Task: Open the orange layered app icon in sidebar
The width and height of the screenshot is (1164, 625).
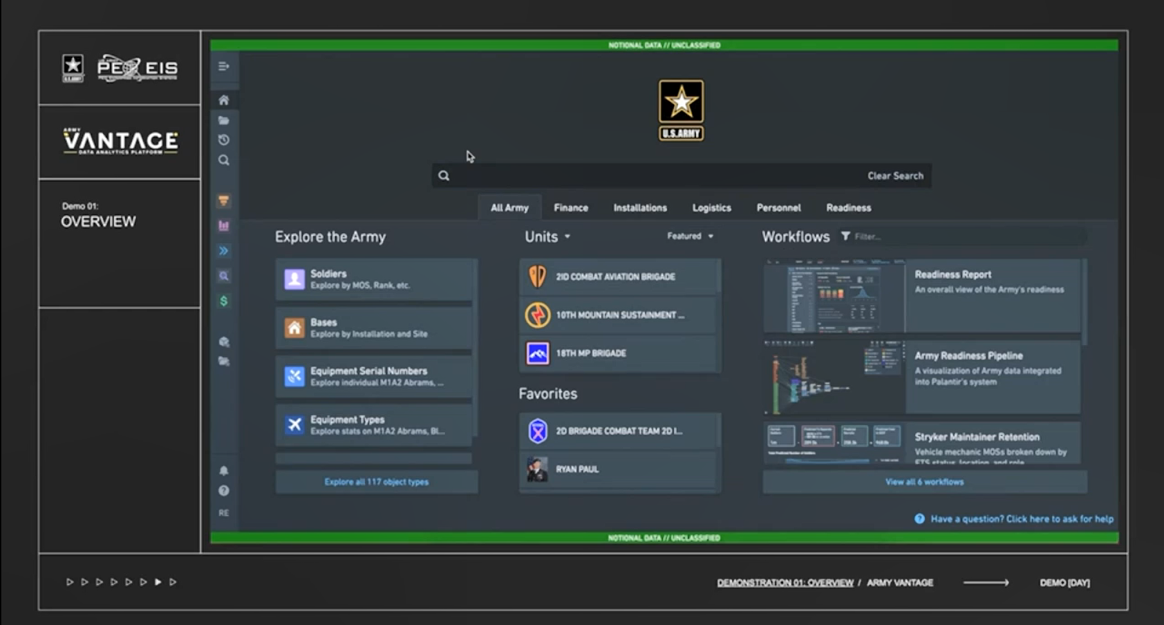Action: pos(223,201)
